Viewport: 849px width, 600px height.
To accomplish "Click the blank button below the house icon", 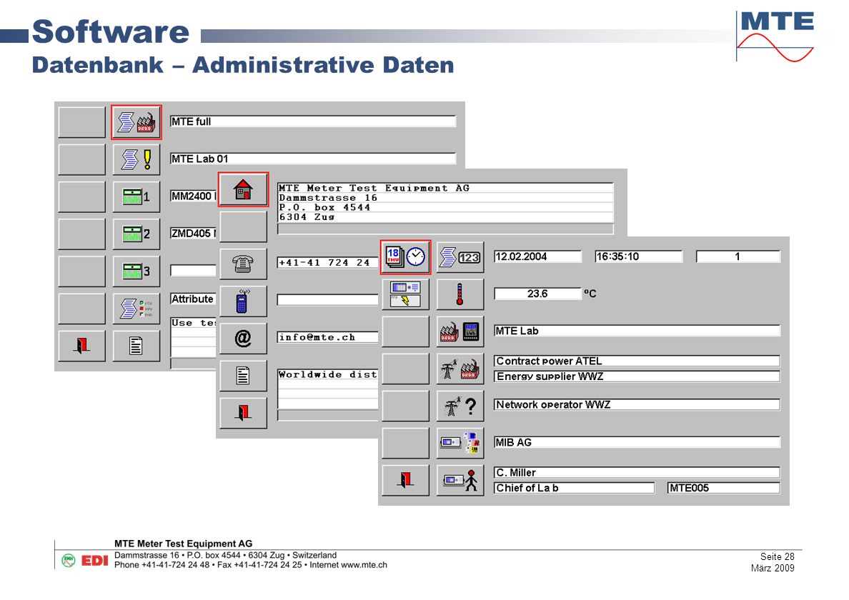I will click(243, 226).
